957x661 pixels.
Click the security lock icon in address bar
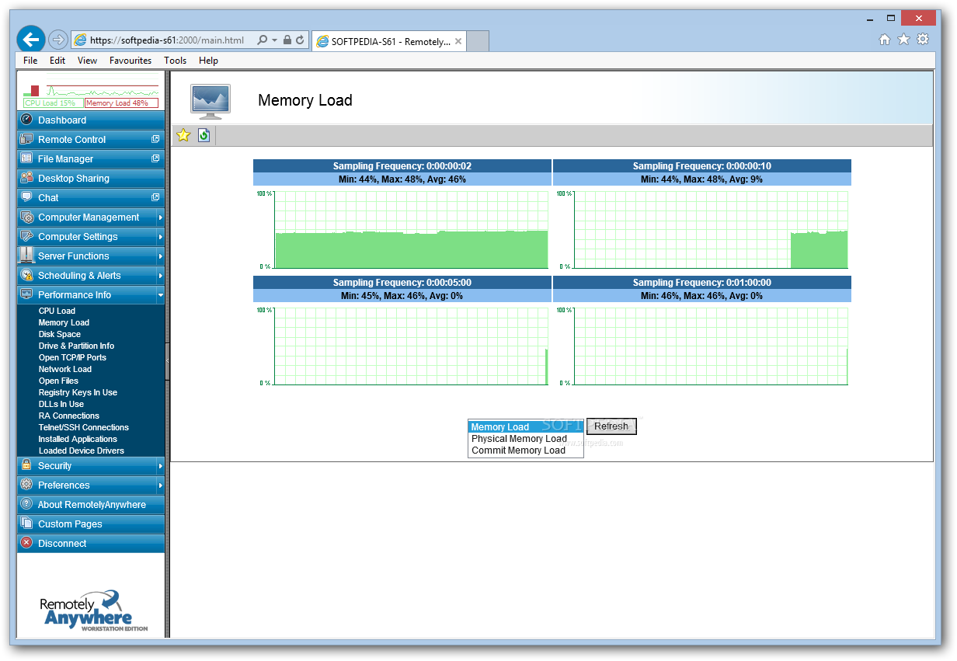tap(287, 40)
